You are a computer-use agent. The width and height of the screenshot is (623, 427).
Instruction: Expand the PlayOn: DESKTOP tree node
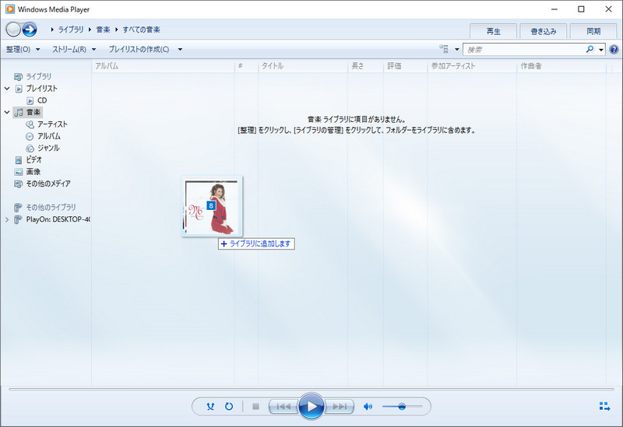click(7, 219)
